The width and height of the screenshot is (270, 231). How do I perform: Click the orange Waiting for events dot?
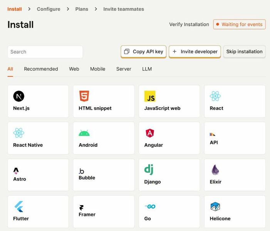(218, 24)
